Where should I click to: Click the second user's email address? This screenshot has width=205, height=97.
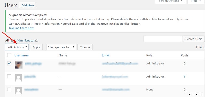115,77
